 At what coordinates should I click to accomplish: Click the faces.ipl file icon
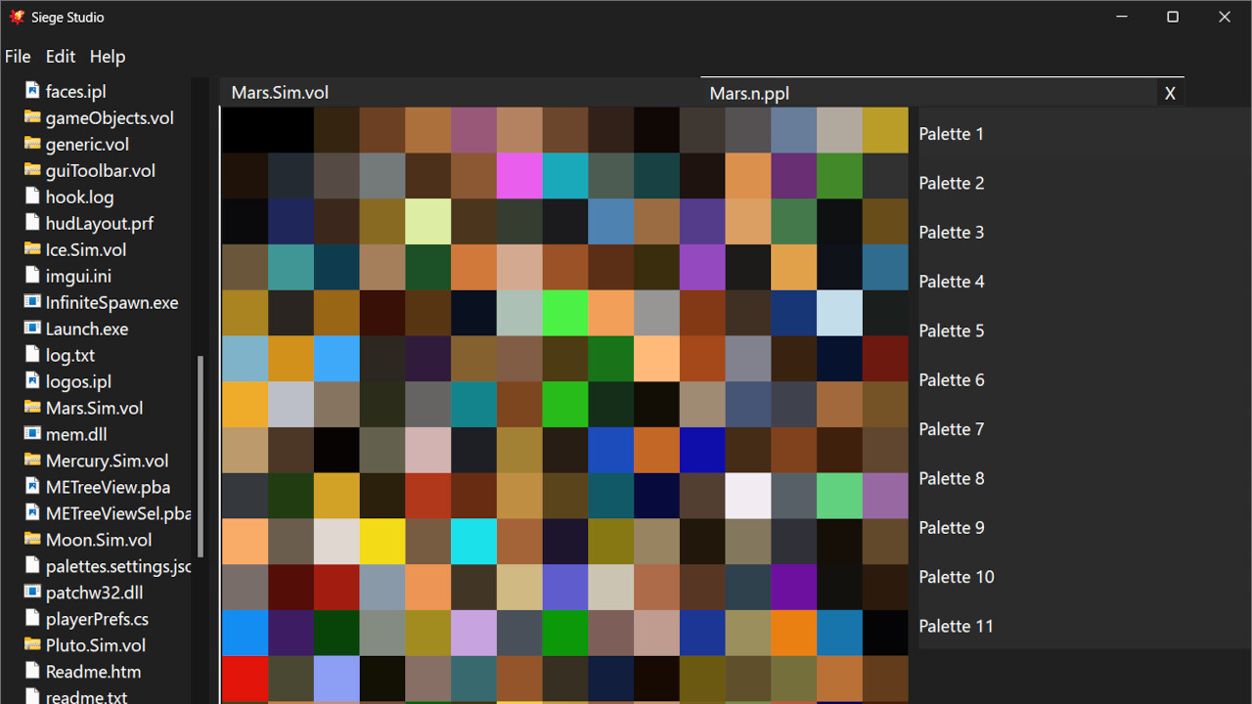(x=32, y=91)
